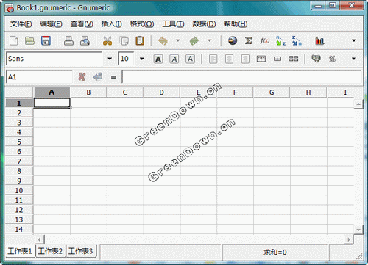Click the sort ascending A-Z icon

280,40
